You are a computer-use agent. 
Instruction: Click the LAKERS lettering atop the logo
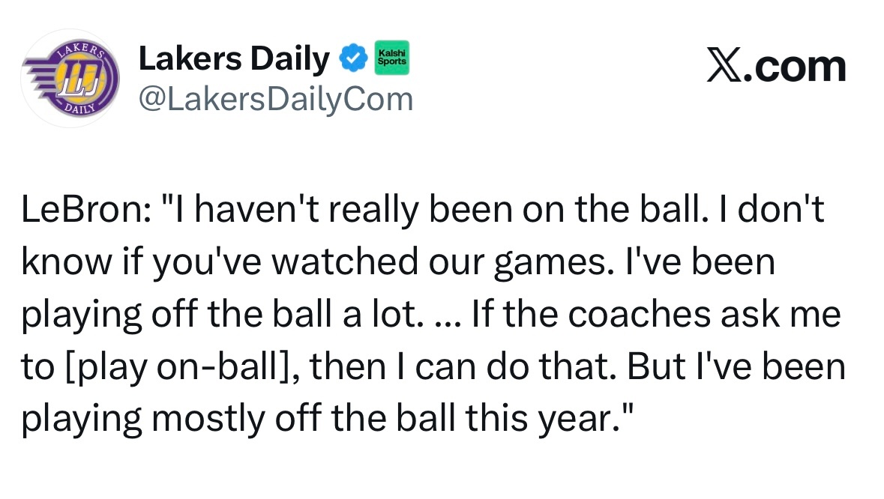coord(79,49)
